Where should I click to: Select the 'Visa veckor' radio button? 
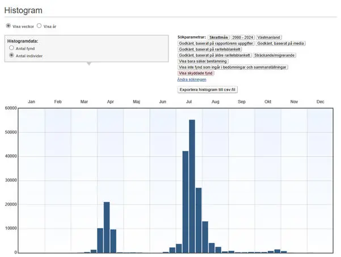[x=8, y=26]
